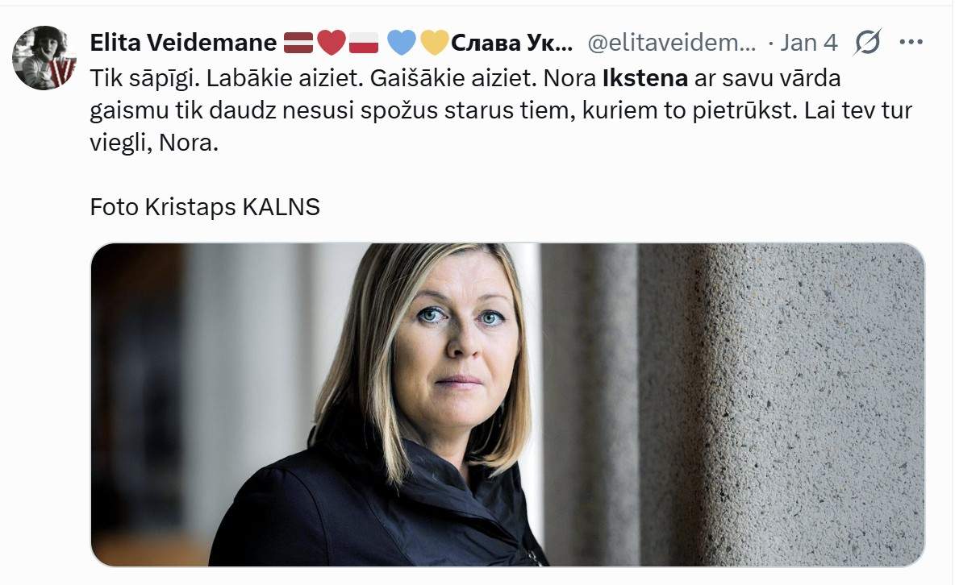Click the blue heart emoji in the name

(x=402, y=43)
